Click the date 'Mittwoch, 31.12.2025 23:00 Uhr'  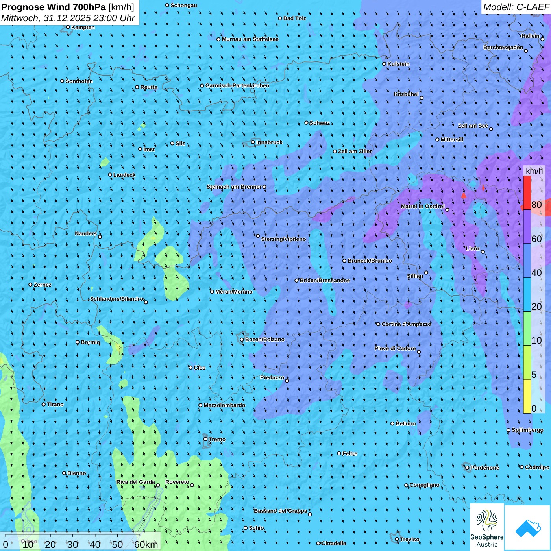[68, 18]
